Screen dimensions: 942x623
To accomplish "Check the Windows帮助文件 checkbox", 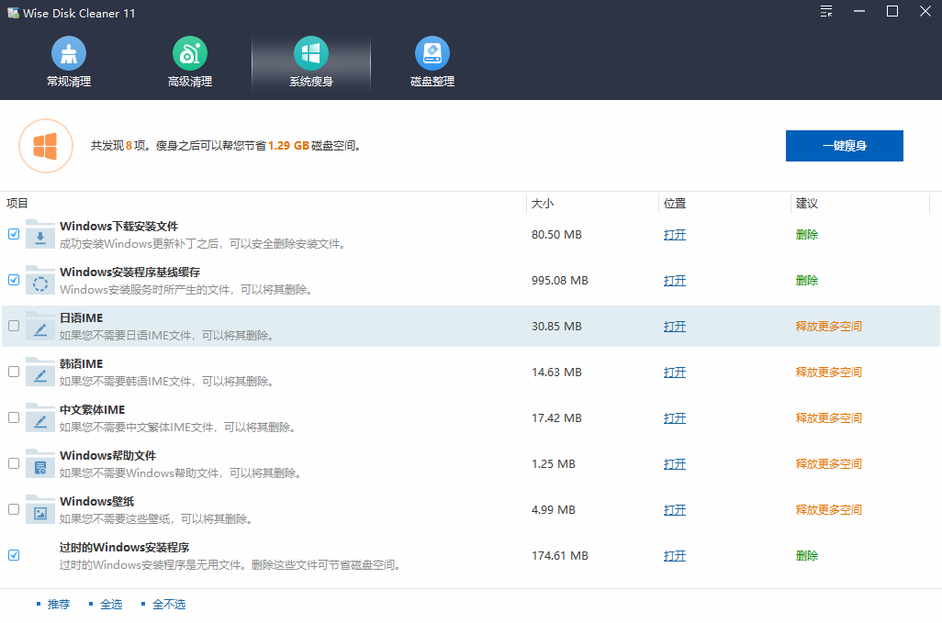I will (x=14, y=463).
